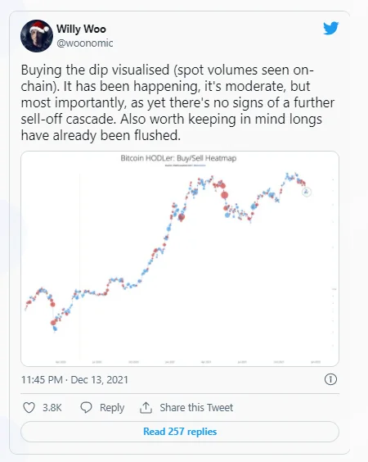368x462 pixels.
Task: Click the reply speech bubble icon
Action: [86, 408]
